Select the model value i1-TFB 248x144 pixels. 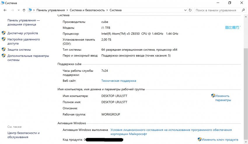pyautogui.click(x=106, y=28)
